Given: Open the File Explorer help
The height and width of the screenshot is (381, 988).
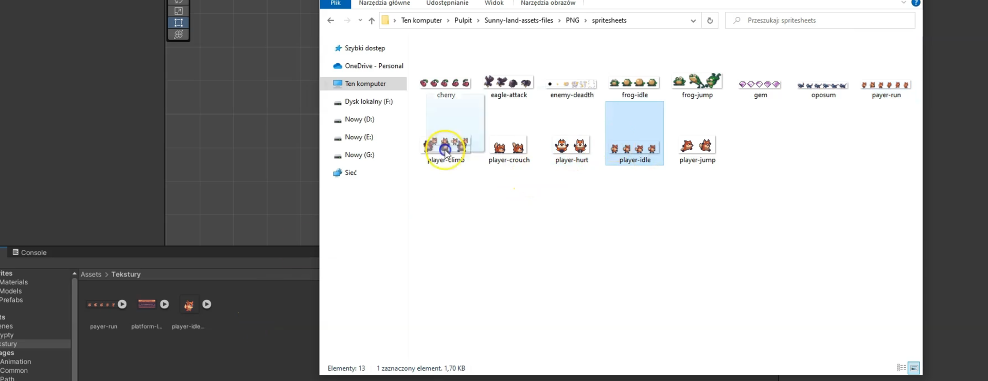Looking at the screenshot, I should 916,3.
